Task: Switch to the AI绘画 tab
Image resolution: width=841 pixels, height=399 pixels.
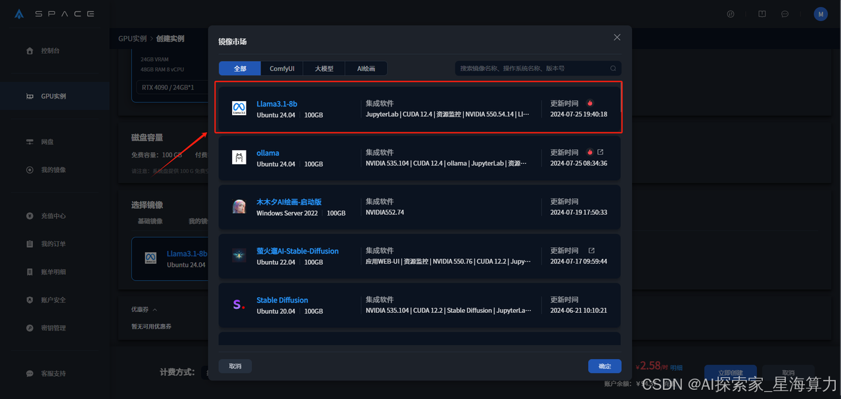Action: point(366,68)
